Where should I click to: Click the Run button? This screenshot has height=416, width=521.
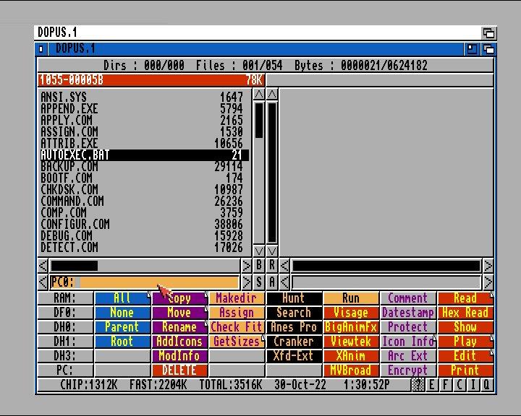(351, 298)
